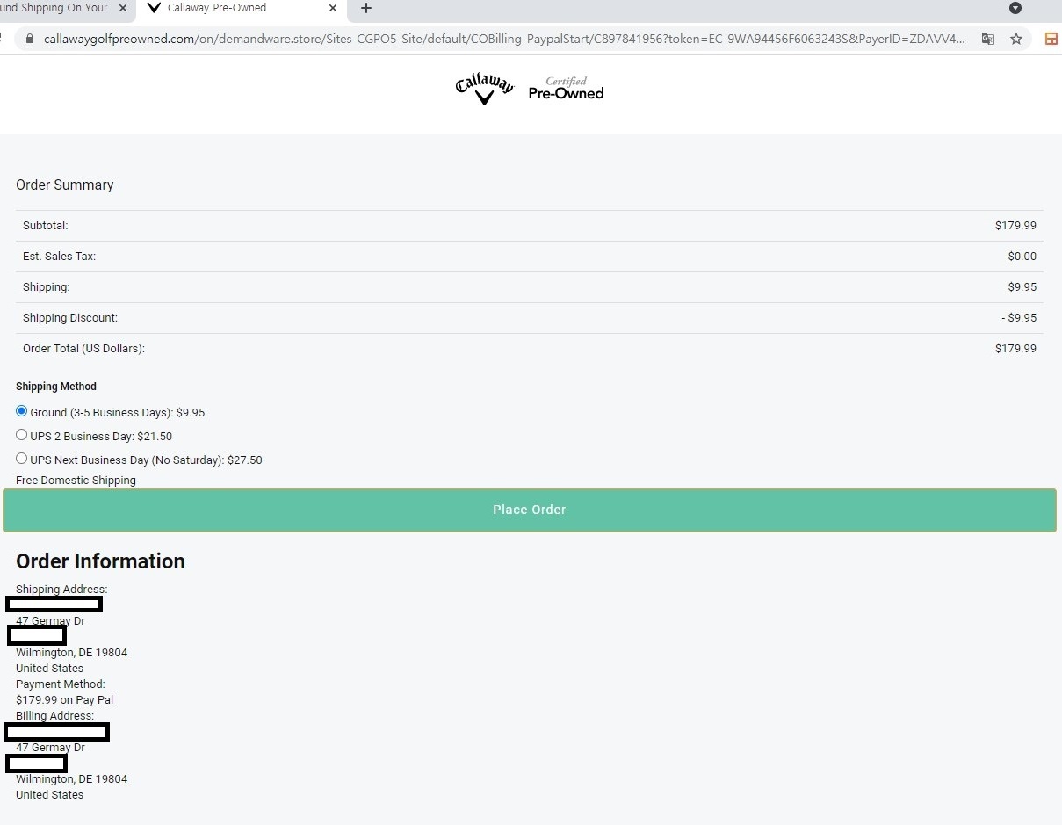Close the Shipping On Your tab

coord(123,9)
